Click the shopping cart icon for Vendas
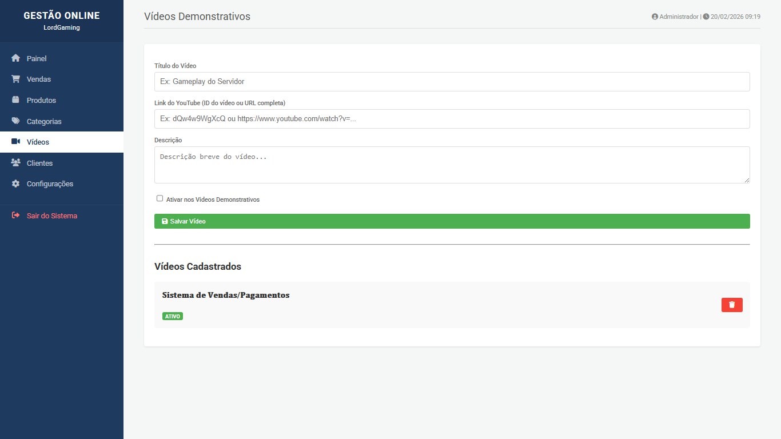The height and width of the screenshot is (439, 781). 16,79
